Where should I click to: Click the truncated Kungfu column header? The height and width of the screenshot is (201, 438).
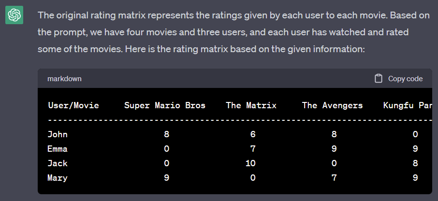[407, 105]
